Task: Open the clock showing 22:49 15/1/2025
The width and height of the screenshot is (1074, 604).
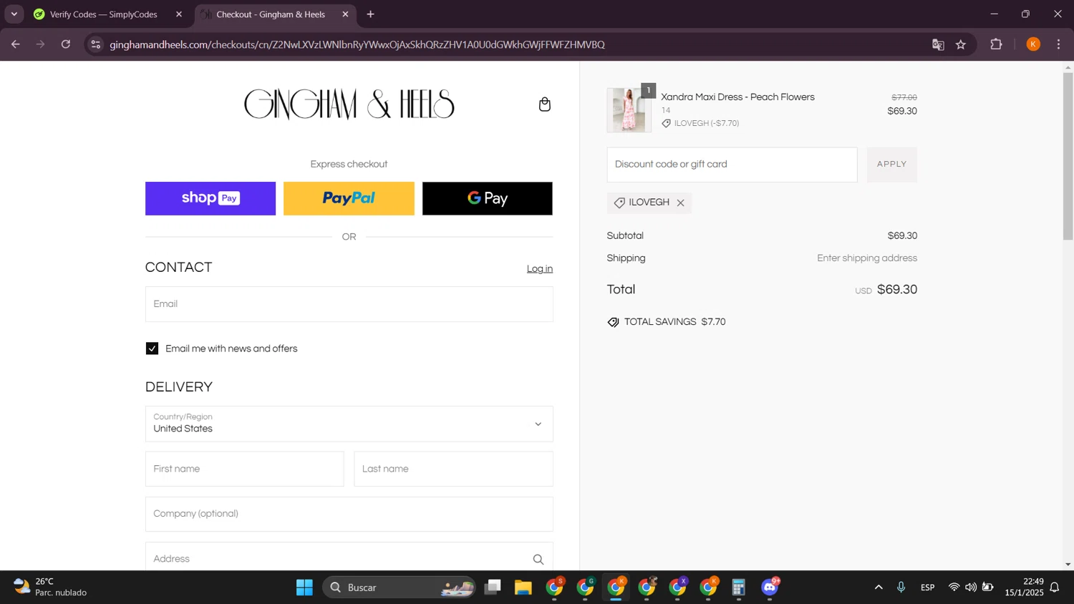Action: point(1024,588)
